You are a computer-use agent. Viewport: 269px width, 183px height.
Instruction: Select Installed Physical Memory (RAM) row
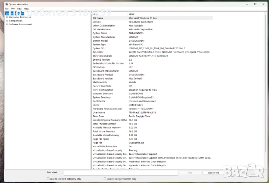152,120
